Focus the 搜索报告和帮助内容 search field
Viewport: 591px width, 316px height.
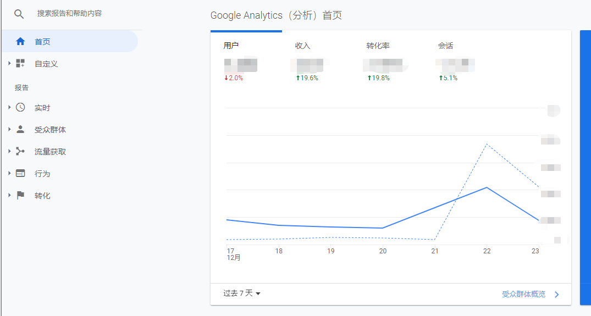click(x=69, y=14)
